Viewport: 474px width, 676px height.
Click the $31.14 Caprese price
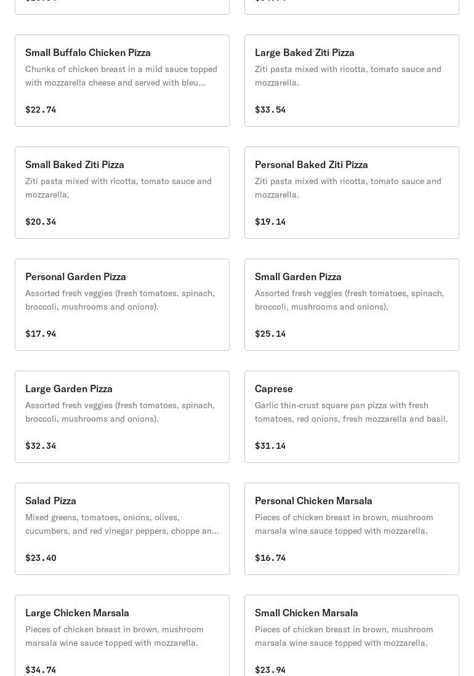[x=270, y=446]
